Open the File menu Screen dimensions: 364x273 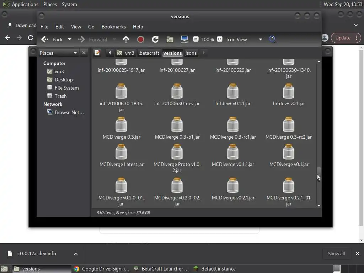click(44, 27)
